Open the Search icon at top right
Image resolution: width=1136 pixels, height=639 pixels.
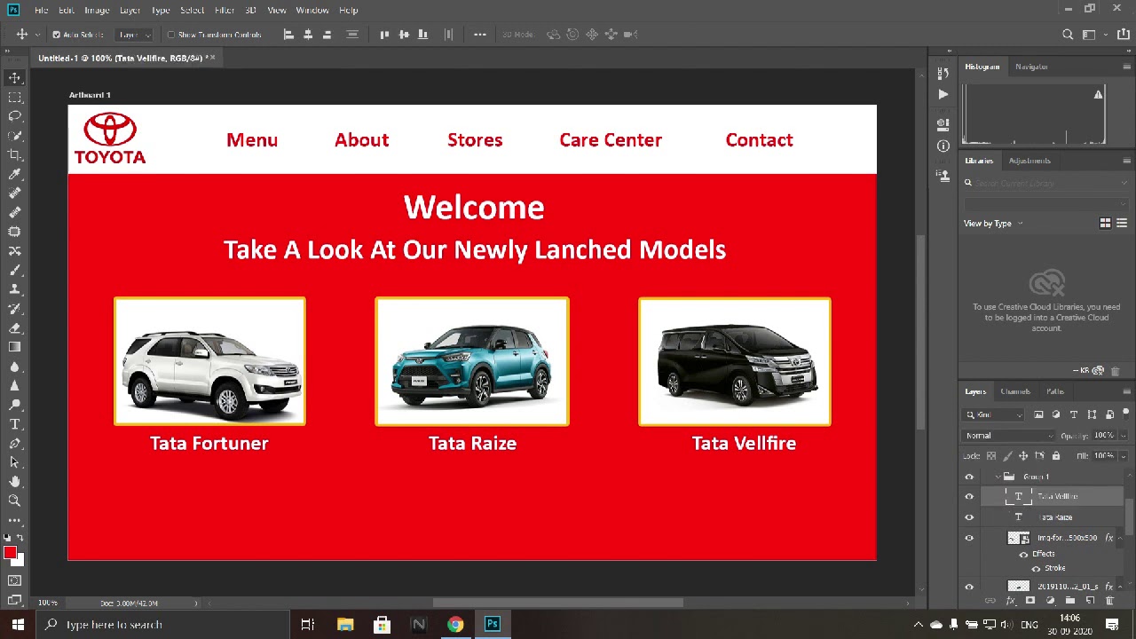click(x=1068, y=35)
